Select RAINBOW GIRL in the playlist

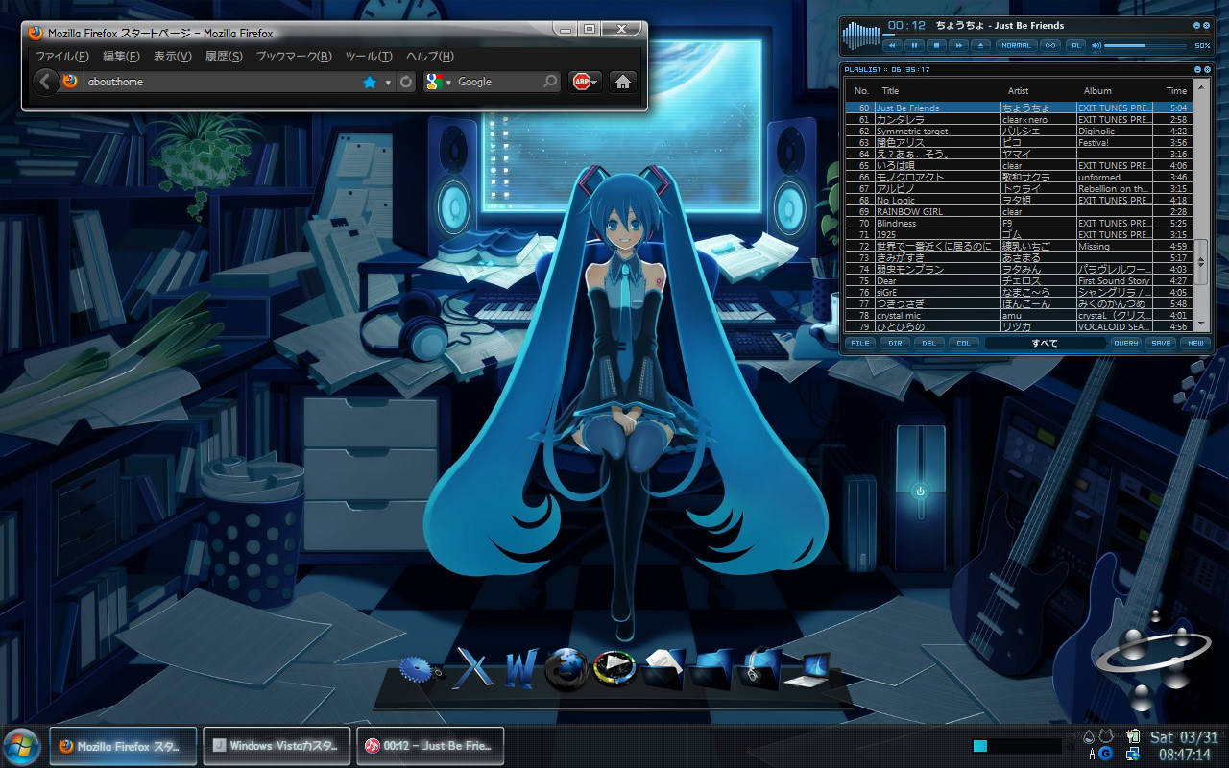click(1020, 211)
